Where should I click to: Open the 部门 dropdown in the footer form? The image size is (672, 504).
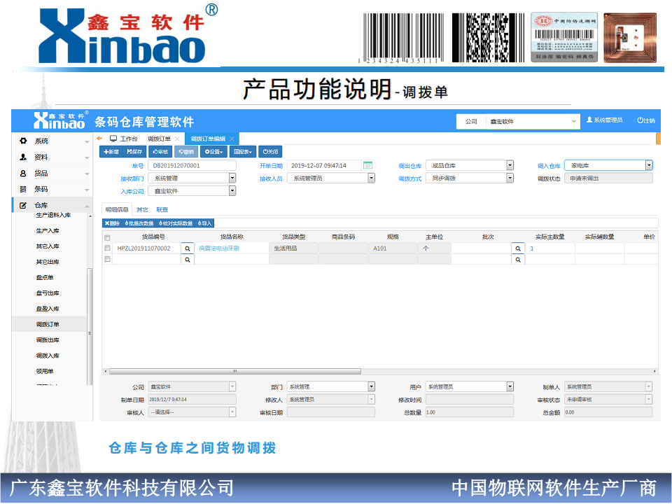coord(371,386)
